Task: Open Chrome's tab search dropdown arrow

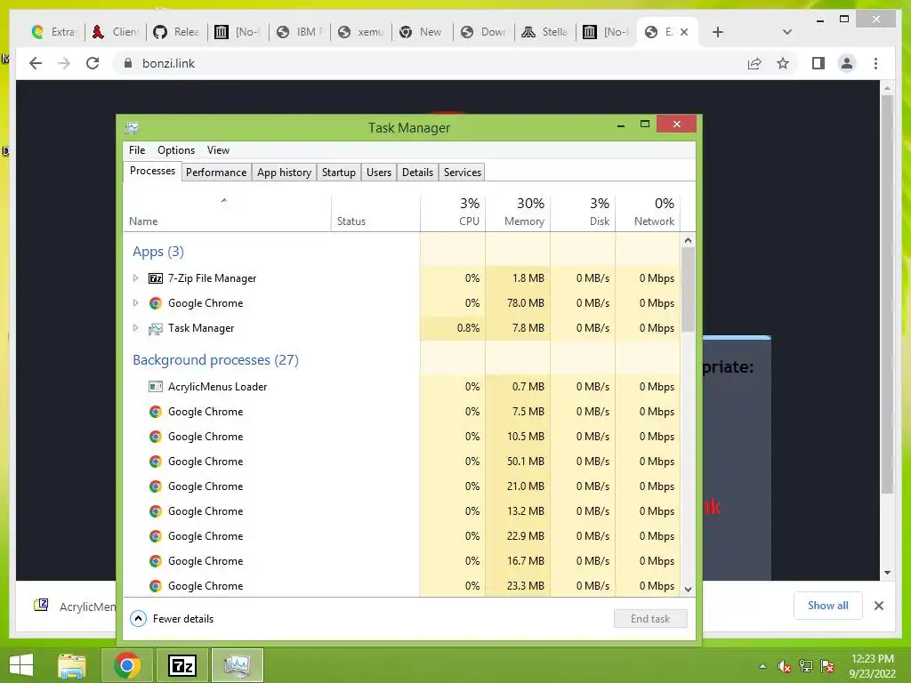Action: [x=787, y=32]
